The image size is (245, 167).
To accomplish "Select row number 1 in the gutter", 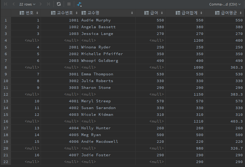I will [6, 20].
